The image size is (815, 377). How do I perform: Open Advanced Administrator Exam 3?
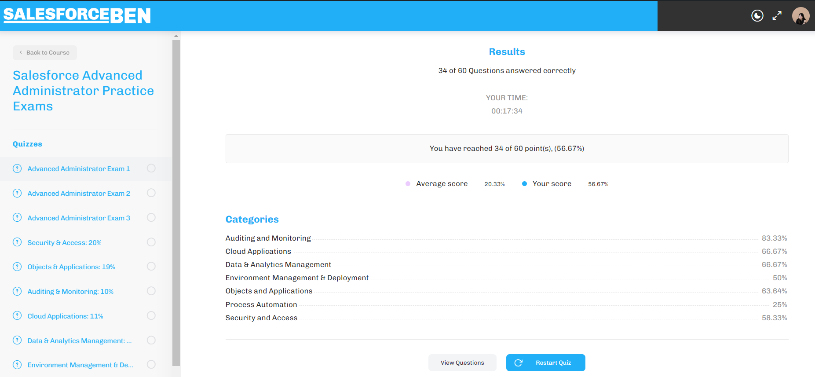pos(79,218)
